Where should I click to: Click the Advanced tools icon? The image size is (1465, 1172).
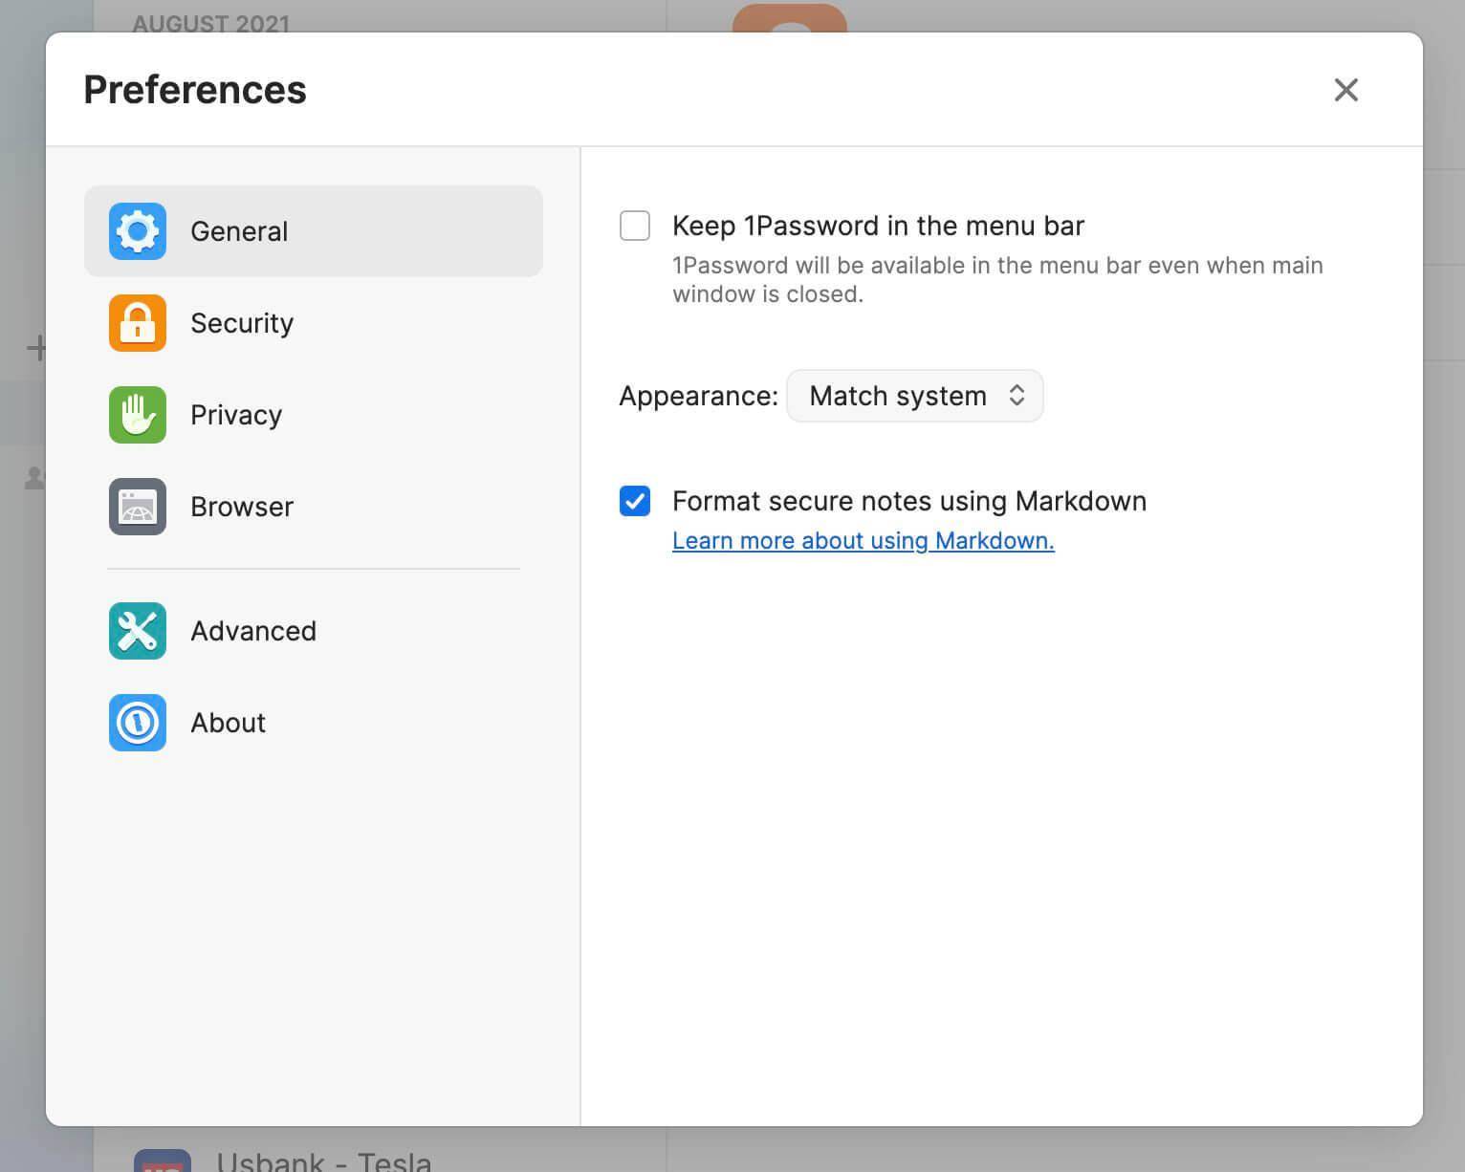(138, 631)
